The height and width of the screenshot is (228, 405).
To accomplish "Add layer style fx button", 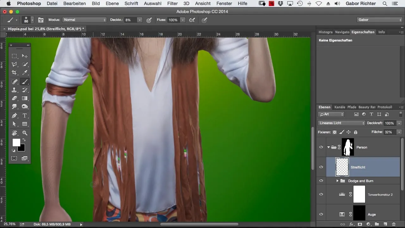I will [x=351, y=224].
